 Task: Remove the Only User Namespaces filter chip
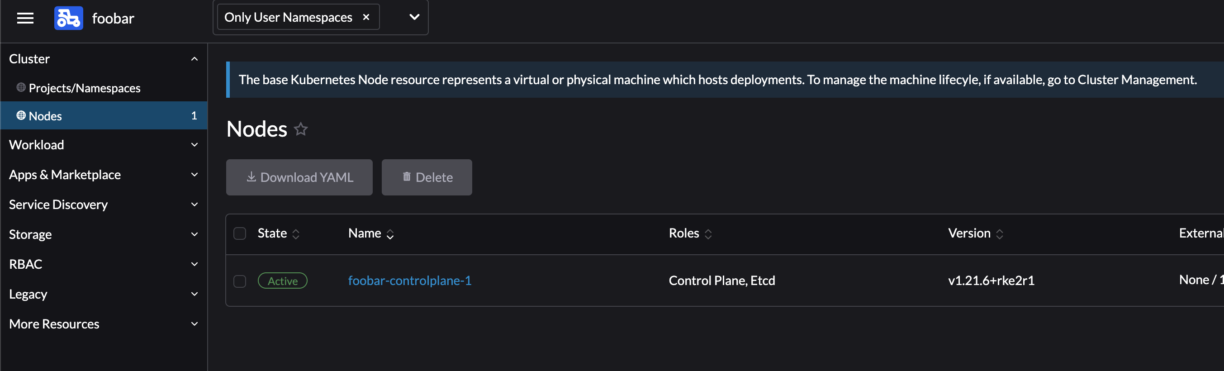(366, 17)
